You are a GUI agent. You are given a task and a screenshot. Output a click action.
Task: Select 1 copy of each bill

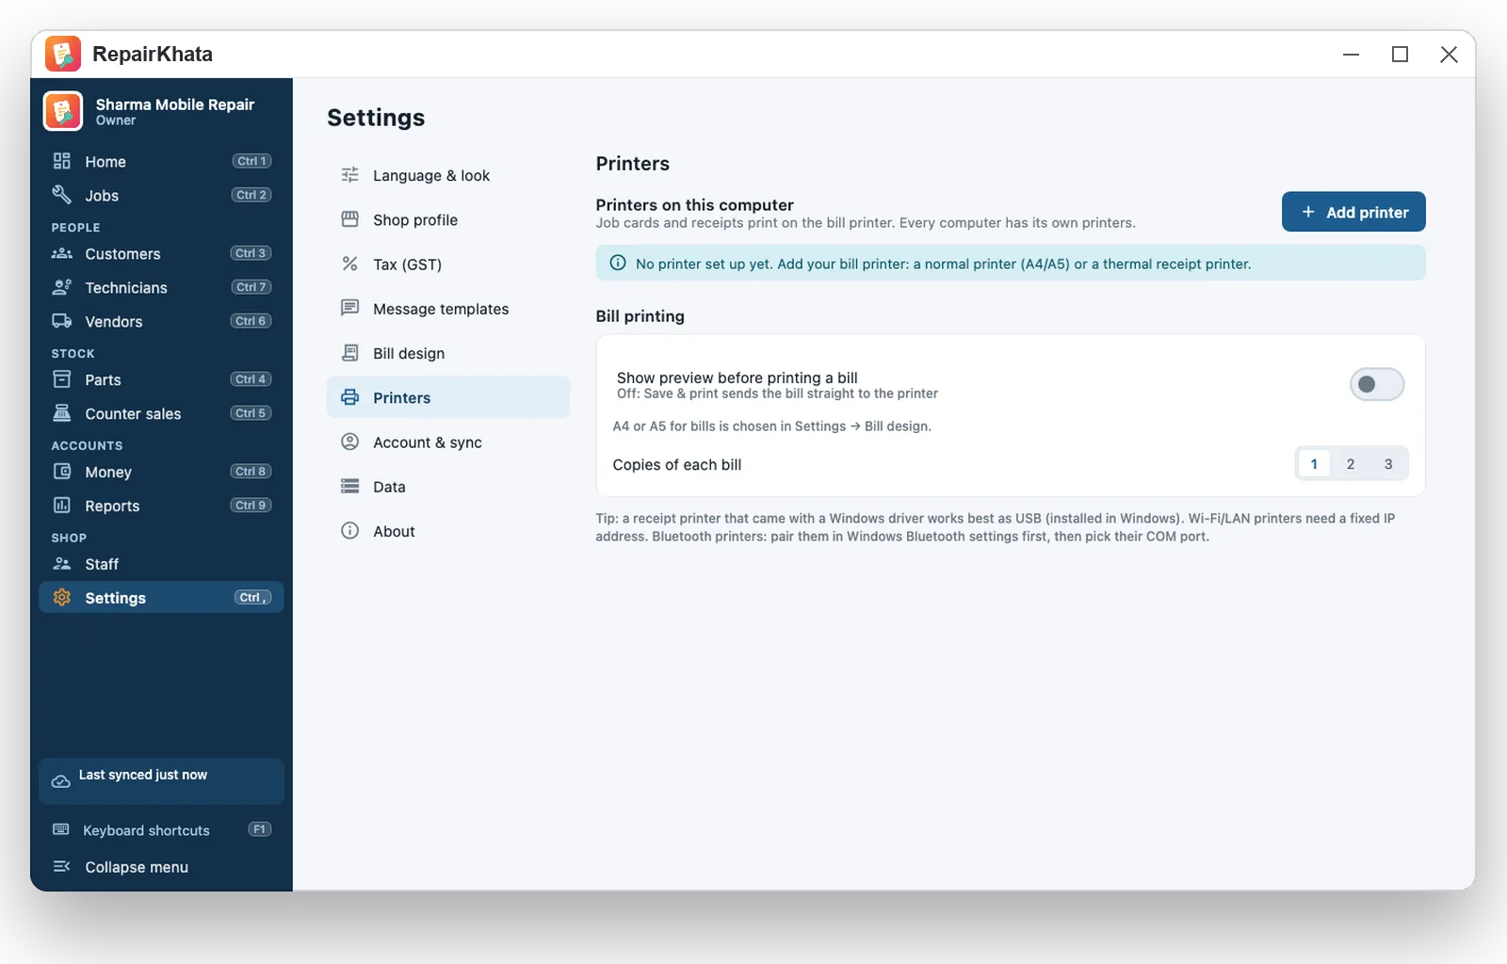pyautogui.click(x=1314, y=464)
